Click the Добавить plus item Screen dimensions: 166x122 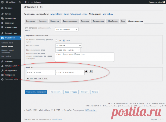click(36, 2)
